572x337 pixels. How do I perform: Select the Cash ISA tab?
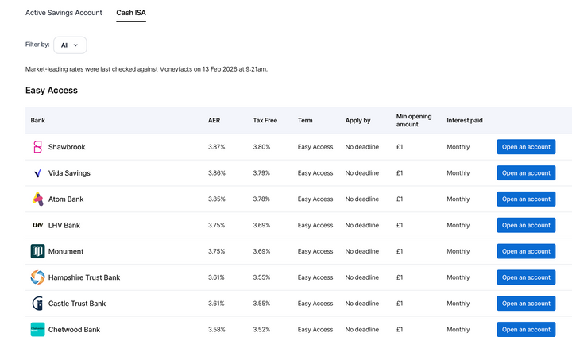click(131, 13)
